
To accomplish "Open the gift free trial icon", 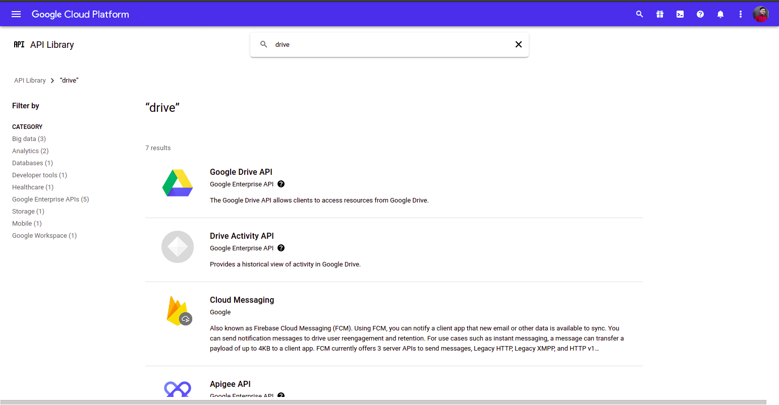I will [660, 14].
